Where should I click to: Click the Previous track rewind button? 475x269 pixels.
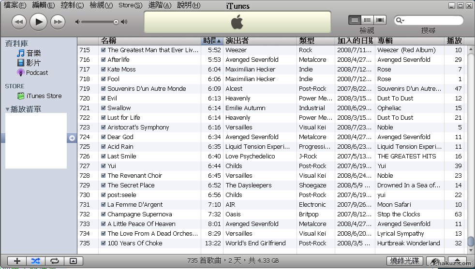pos(19,22)
